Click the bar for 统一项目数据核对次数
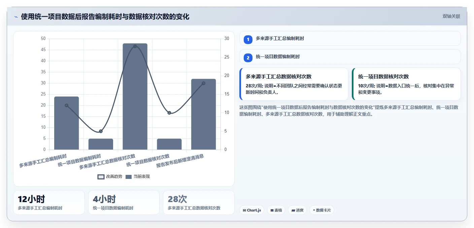The height and width of the screenshot is (228, 474). click(x=169, y=144)
